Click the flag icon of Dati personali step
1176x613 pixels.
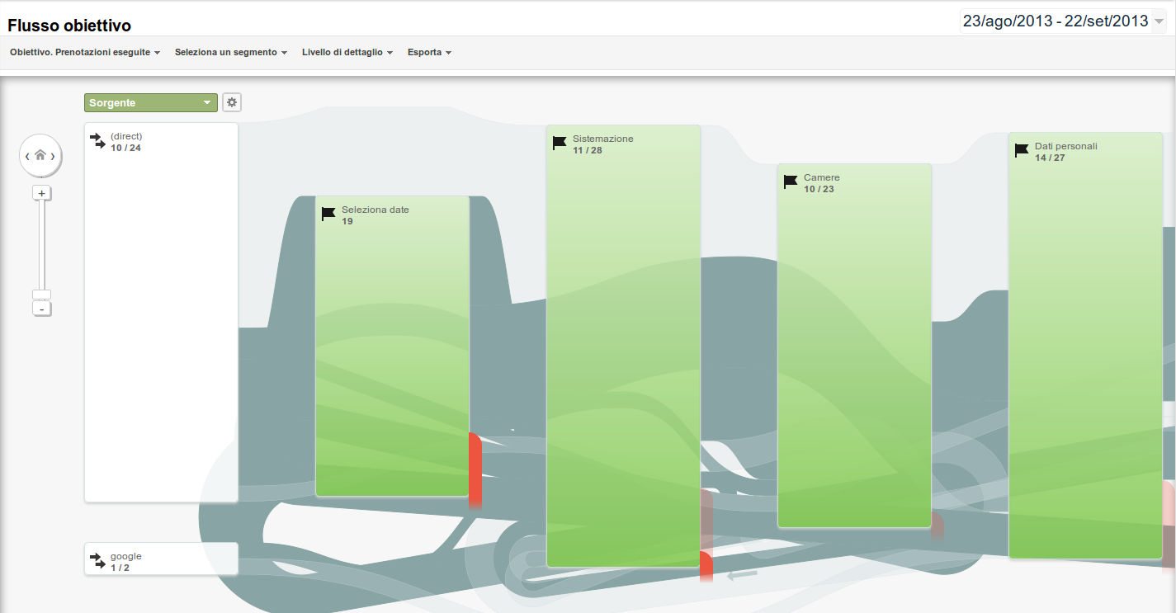1022,151
